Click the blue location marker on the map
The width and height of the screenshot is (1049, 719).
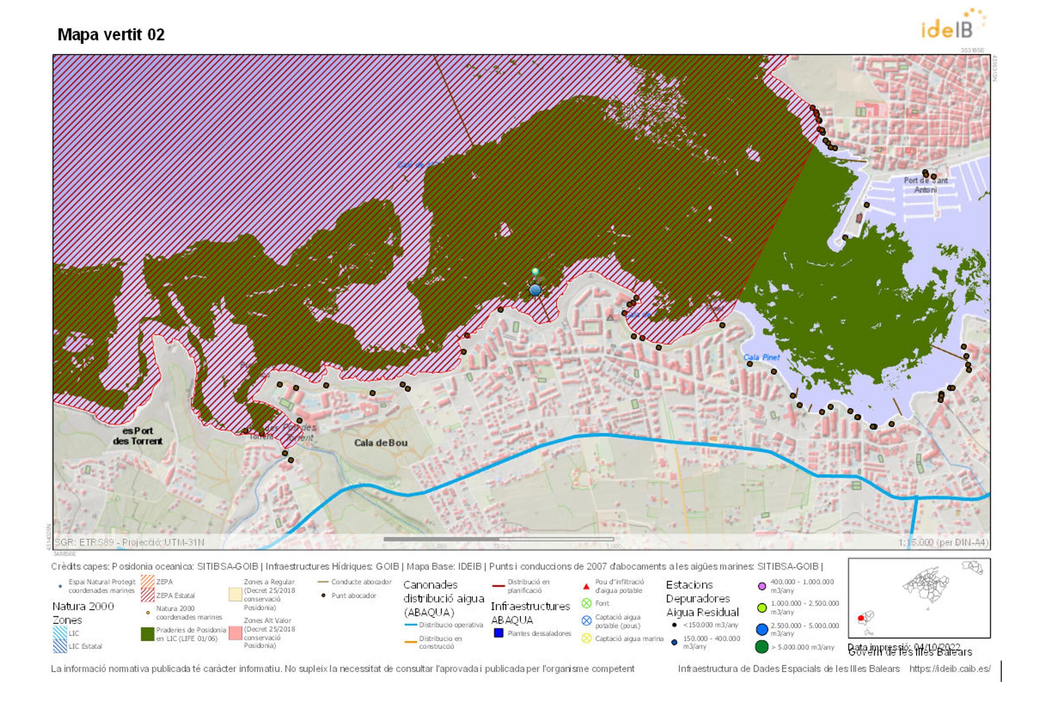(x=535, y=290)
